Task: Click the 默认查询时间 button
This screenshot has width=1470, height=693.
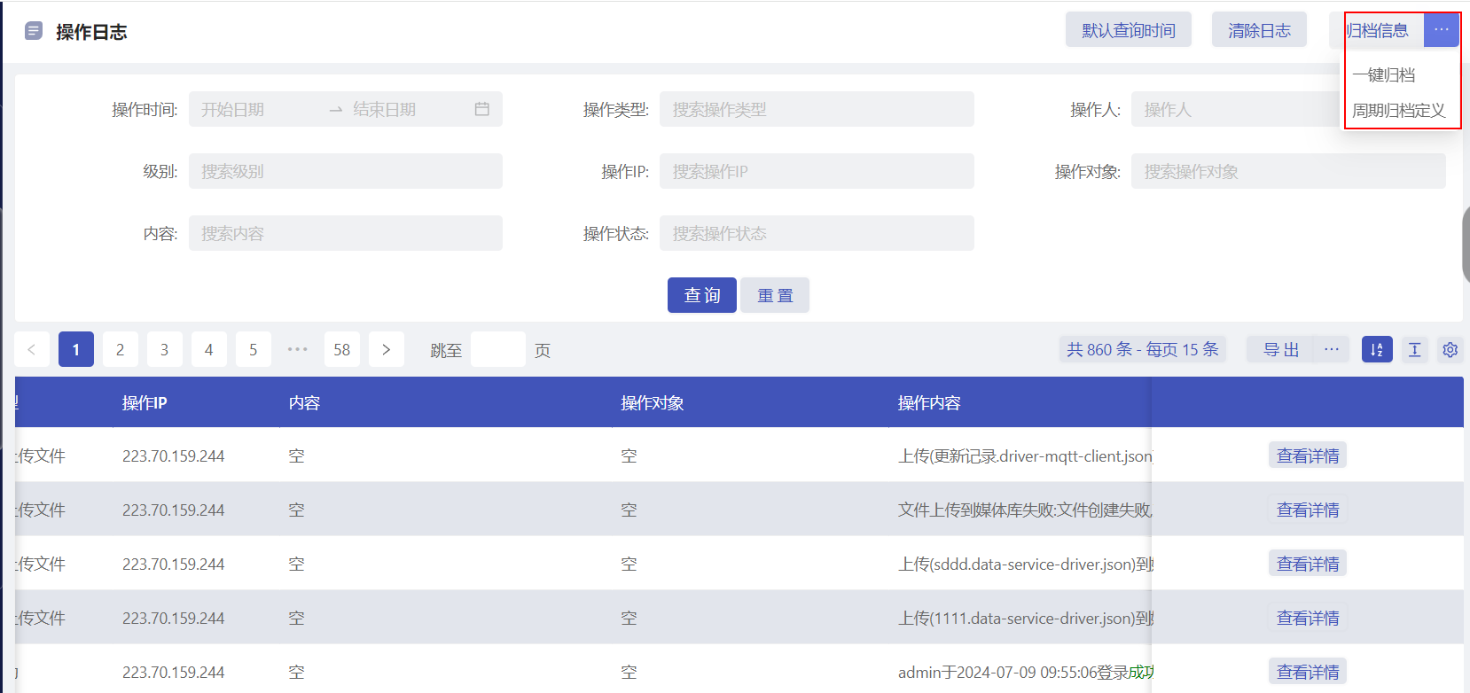Action: pos(1129,30)
